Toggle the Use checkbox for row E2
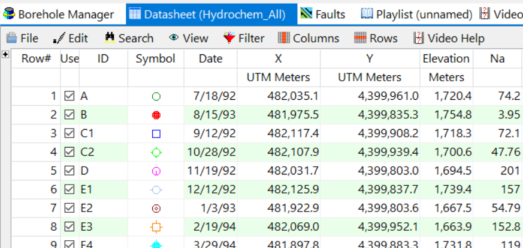Image resolution: width=523 pixels, height=248 pixels. coord(69,209)
